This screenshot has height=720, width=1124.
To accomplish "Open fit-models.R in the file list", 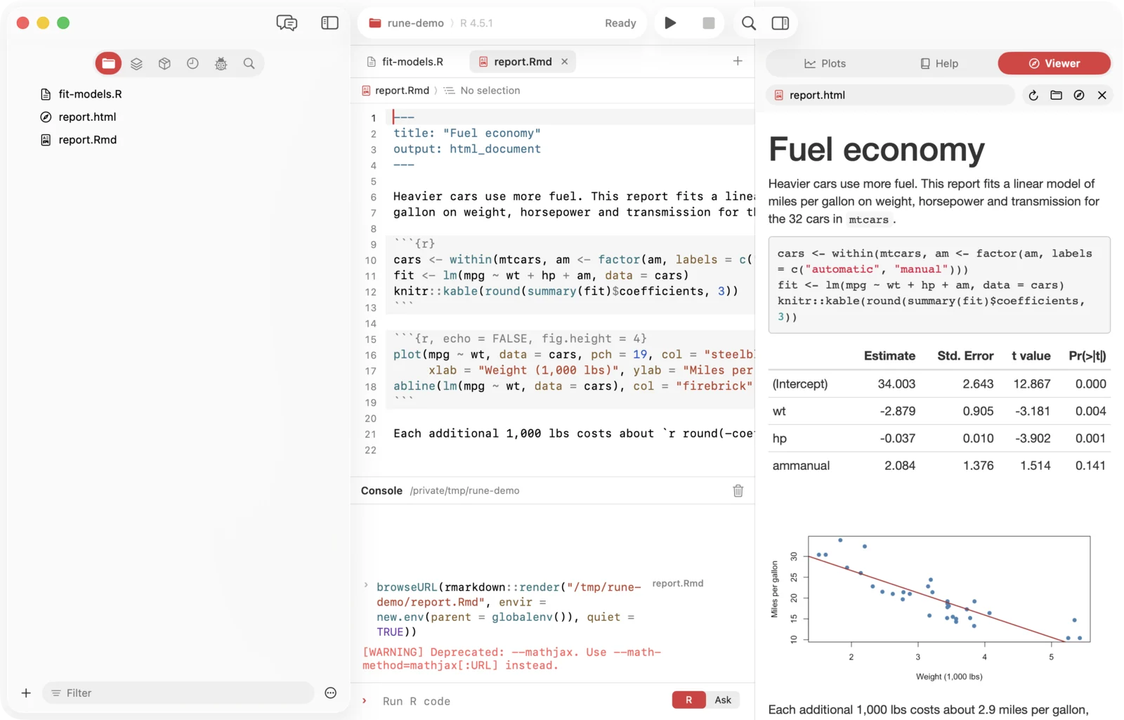I will click(90, 94).
